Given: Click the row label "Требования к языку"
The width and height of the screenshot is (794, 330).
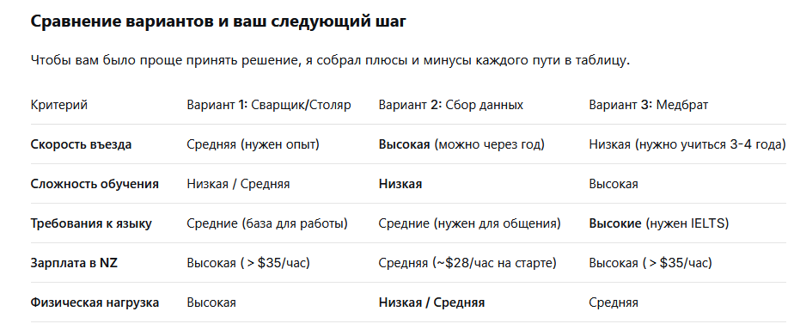Looking at the screenshot, I should pos(91,223).
